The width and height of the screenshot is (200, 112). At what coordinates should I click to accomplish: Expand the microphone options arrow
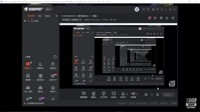point(127,94)
